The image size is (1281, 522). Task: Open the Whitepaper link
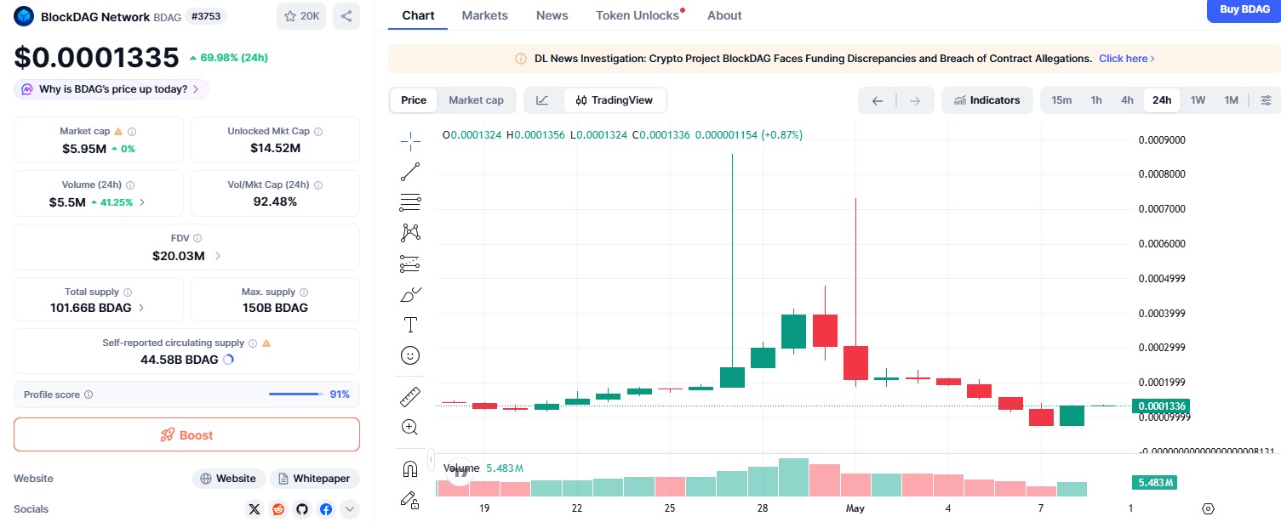point(315,479)
